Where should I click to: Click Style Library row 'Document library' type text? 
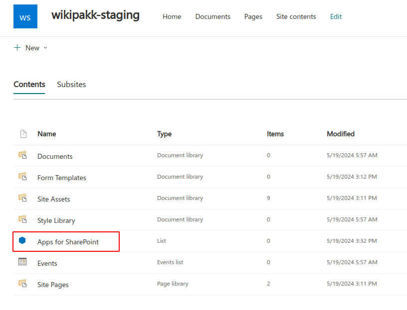point(180,219)
